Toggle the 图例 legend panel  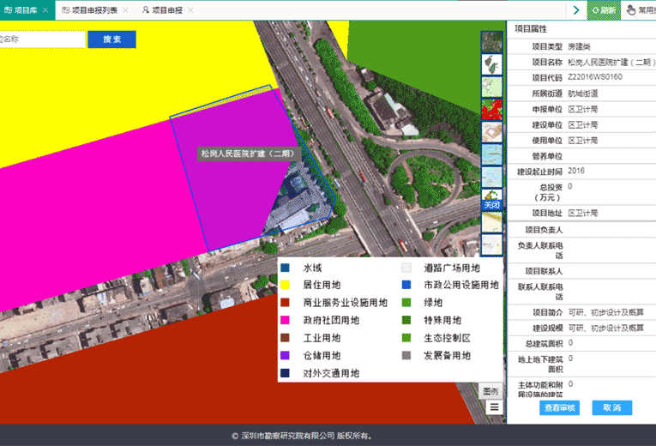coord(490,391)
